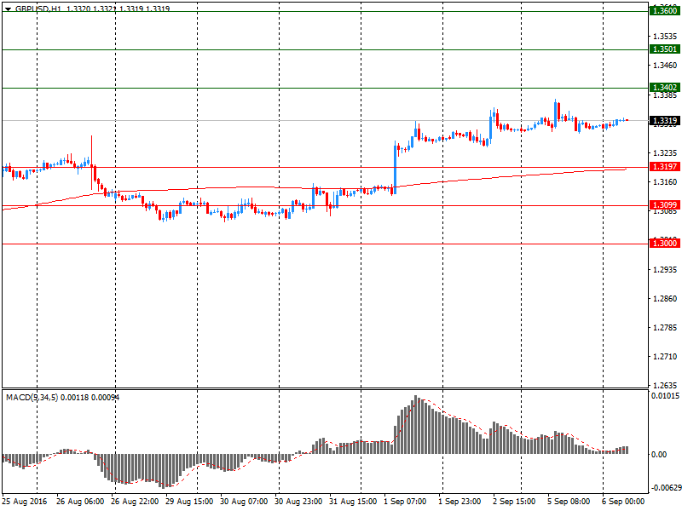The width and height of the screenshot is (682, 511).
Task: Select the 1.3600 green resistance level label
Action: [665, 11]
